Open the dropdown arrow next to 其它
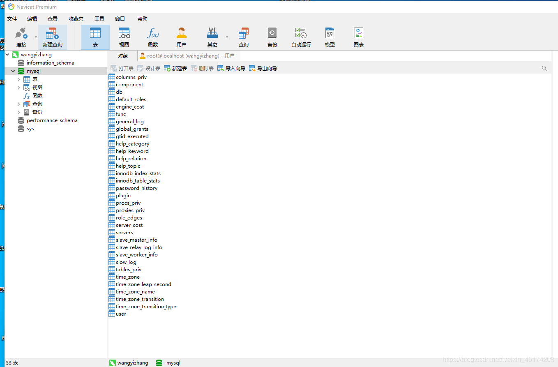Image resolution: width=558 pixels, height=367 pixels. pos(227,37)
